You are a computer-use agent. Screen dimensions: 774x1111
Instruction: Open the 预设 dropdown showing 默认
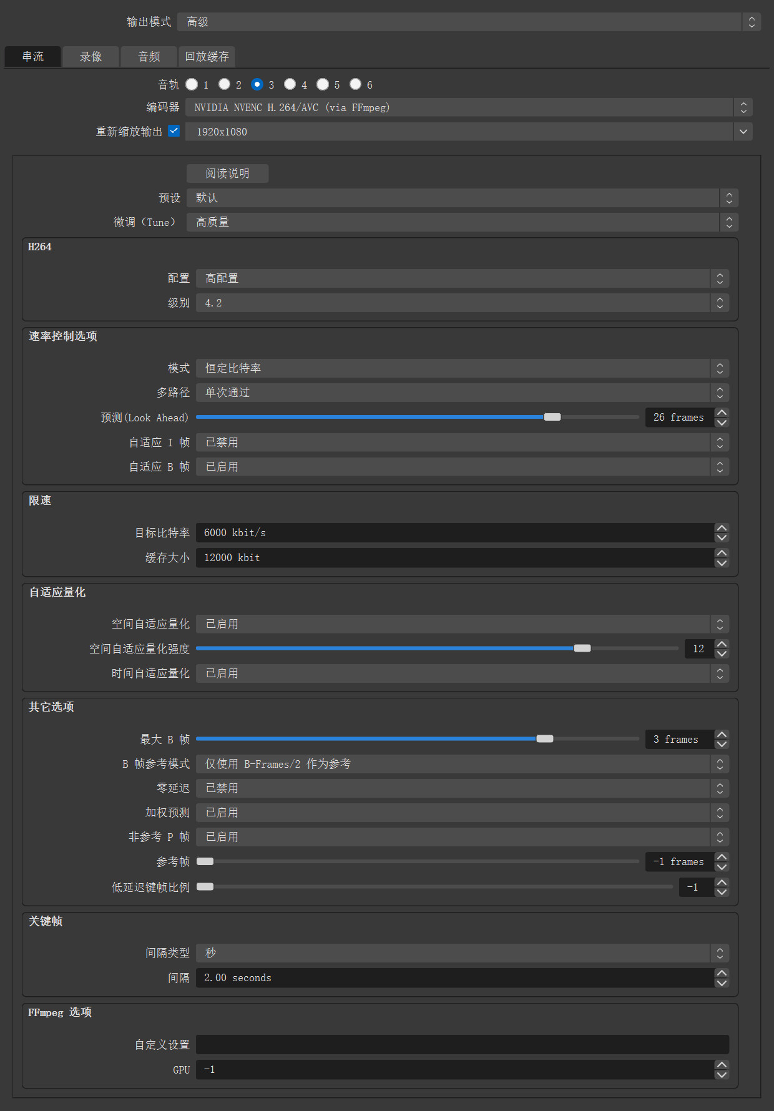click(x=463, y=198)
